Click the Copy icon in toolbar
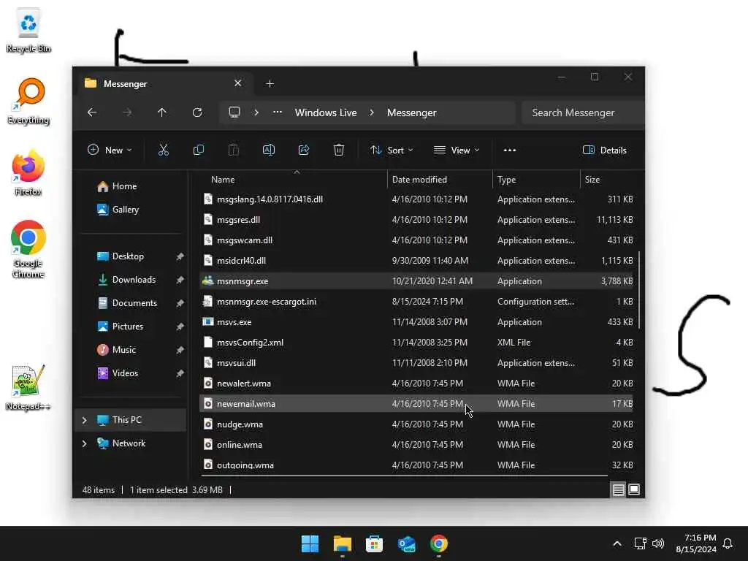The width and height of the screenshot is (748, 561). point(199,150)
